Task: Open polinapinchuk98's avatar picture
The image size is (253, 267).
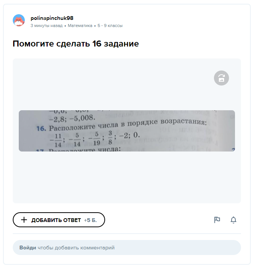Action: (x=19, y=21)
